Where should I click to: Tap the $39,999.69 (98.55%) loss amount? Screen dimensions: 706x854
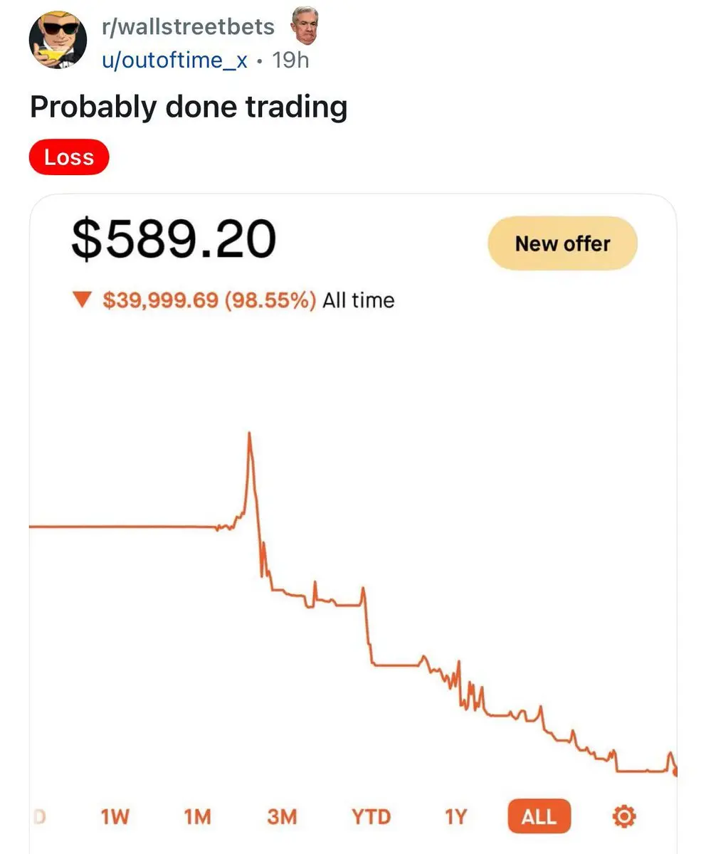[210, 300]
